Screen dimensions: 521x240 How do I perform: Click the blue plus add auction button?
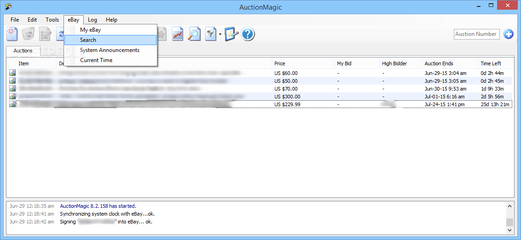pos(509,34)
